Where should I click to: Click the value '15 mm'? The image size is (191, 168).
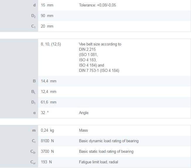pos(47,5)
